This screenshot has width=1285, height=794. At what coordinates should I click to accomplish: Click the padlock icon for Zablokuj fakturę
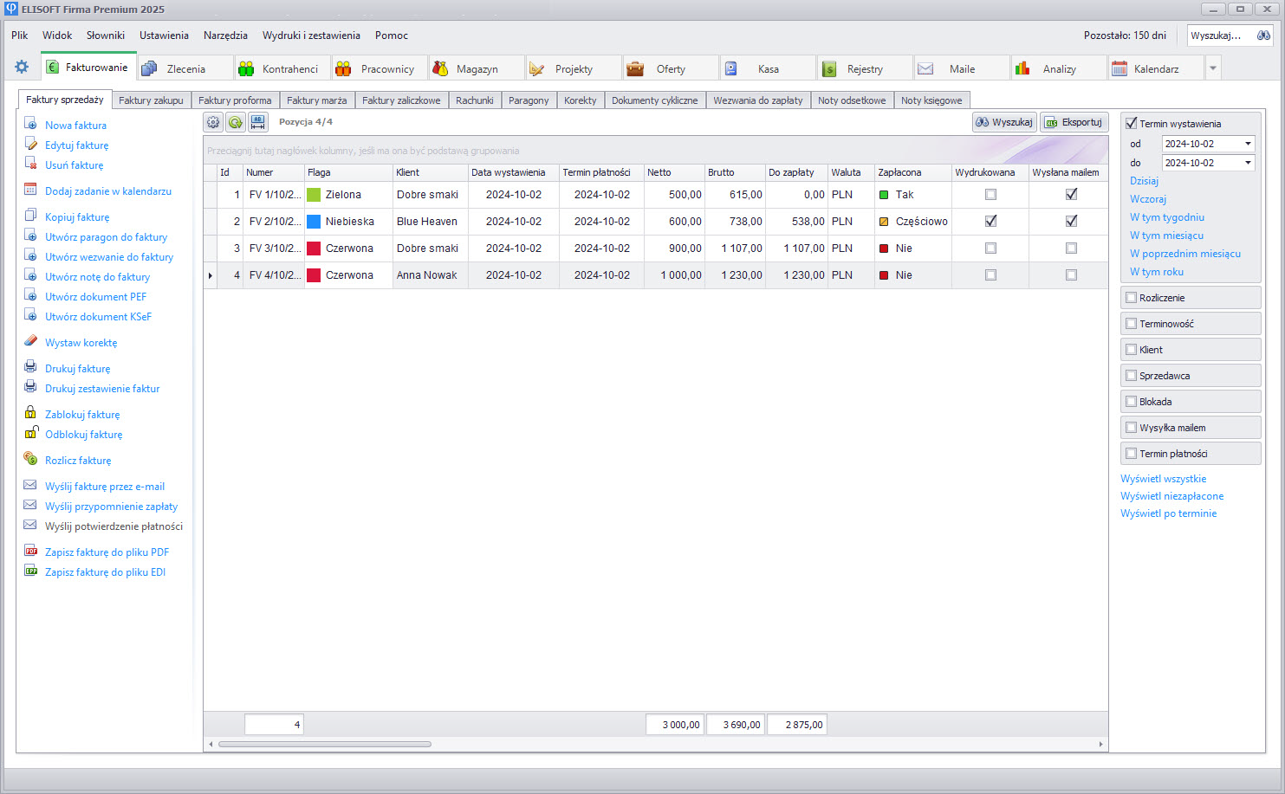[30, 413]
